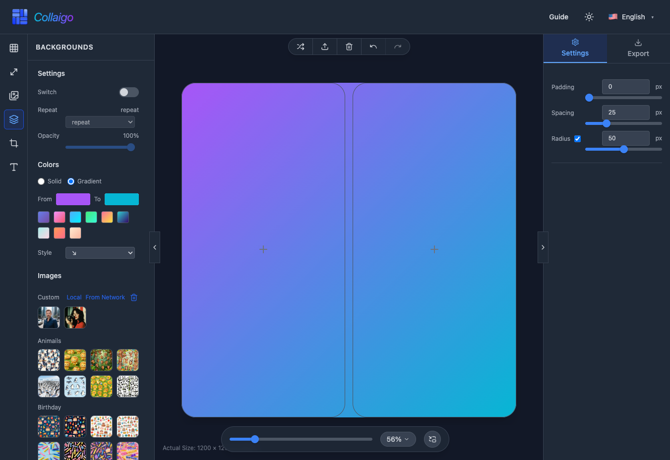Add an image to the left collage cell
Screen dimensions: 670x460
(263, 249)
